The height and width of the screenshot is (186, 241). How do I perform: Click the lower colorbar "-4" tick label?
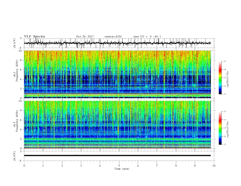[225, 120]
